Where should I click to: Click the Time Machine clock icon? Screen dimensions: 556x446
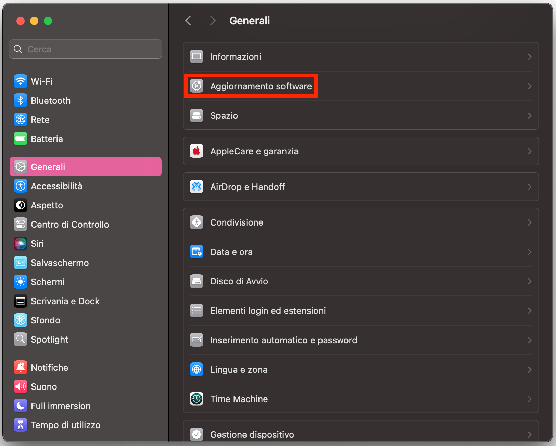coord(196,399)
